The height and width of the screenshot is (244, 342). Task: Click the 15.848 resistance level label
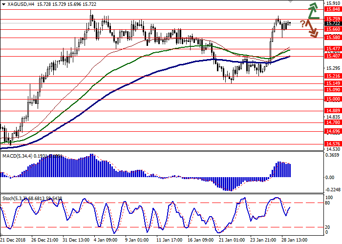(x=333, y=9)
